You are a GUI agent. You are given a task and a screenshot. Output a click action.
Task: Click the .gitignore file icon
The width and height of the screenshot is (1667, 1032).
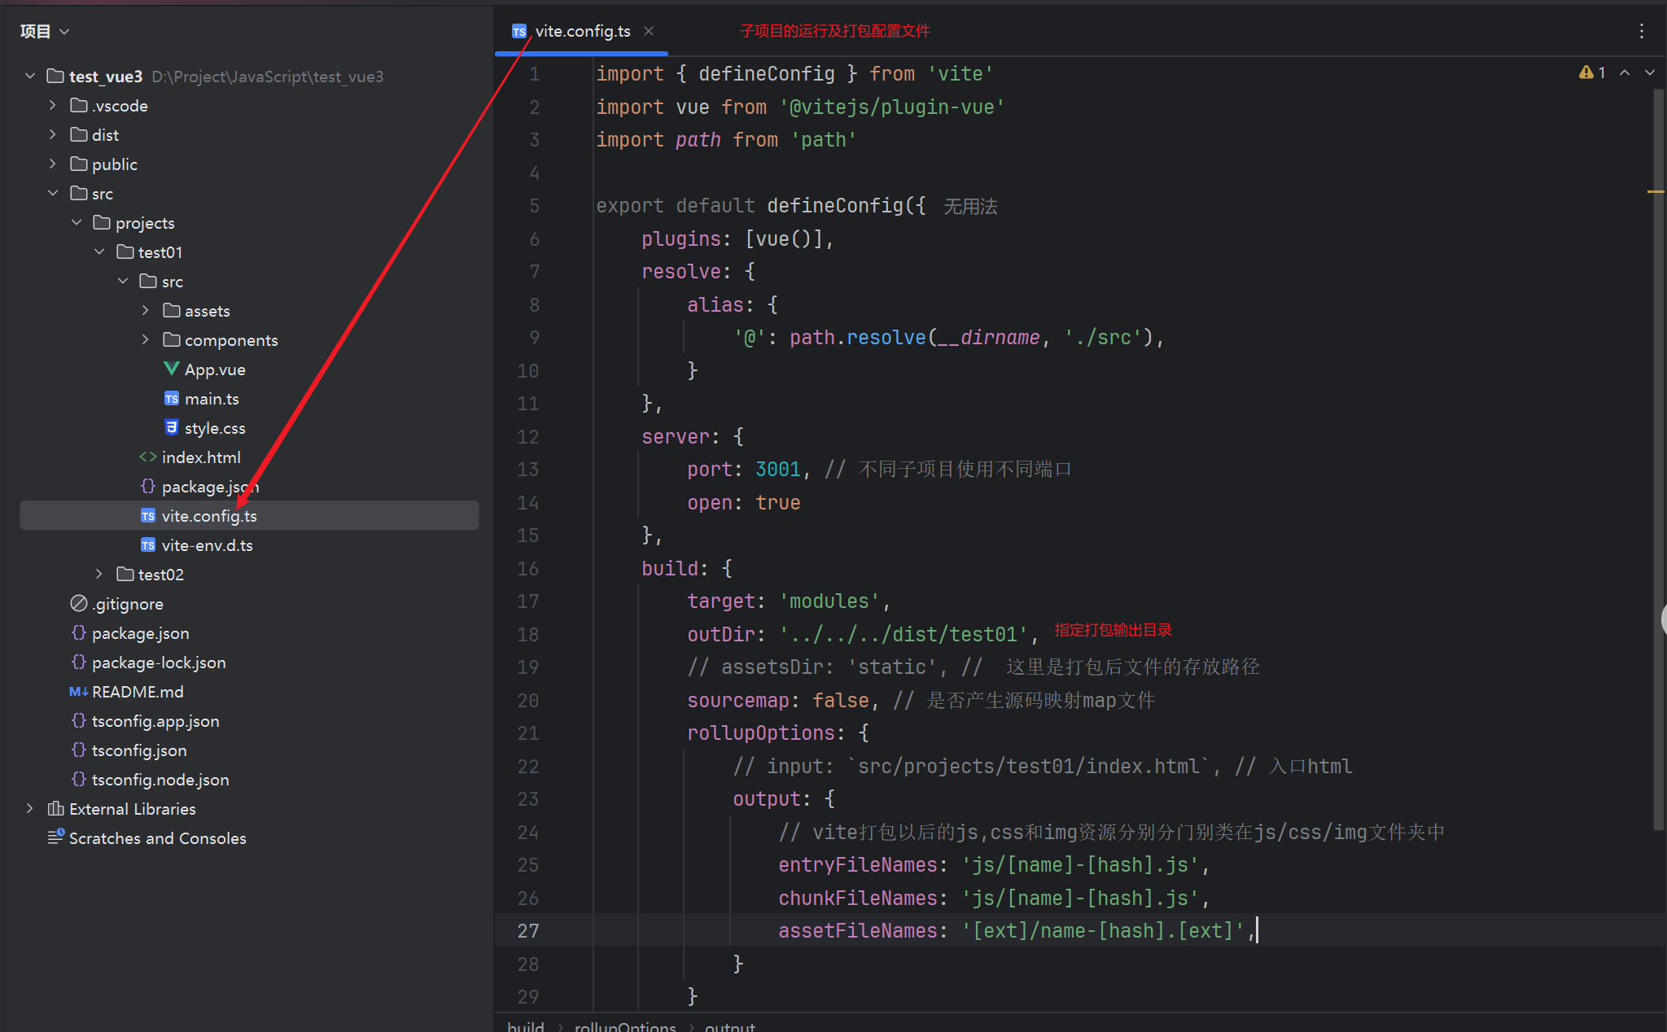coord(78,603)
